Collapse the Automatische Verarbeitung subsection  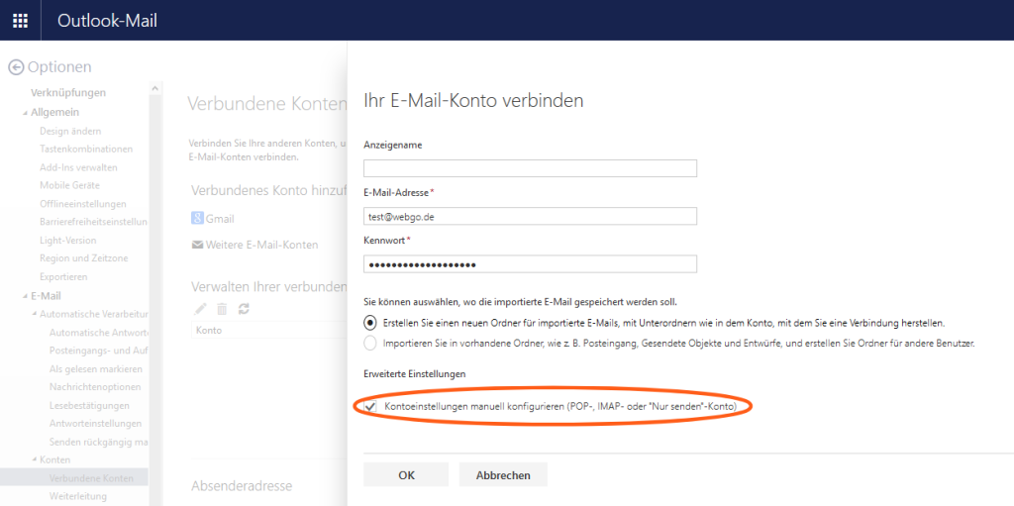pos(35,315)
